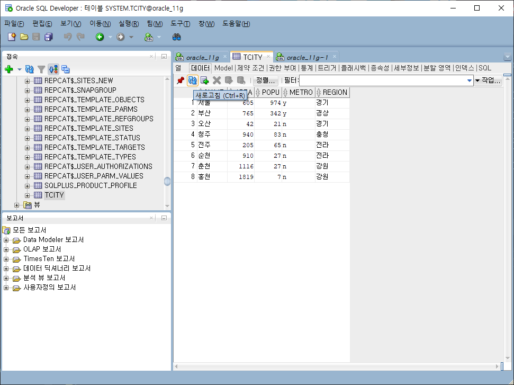514x385 pixels.
Task: Open dropdown arrow next to Back icon
Action: [x=110, y=37]
